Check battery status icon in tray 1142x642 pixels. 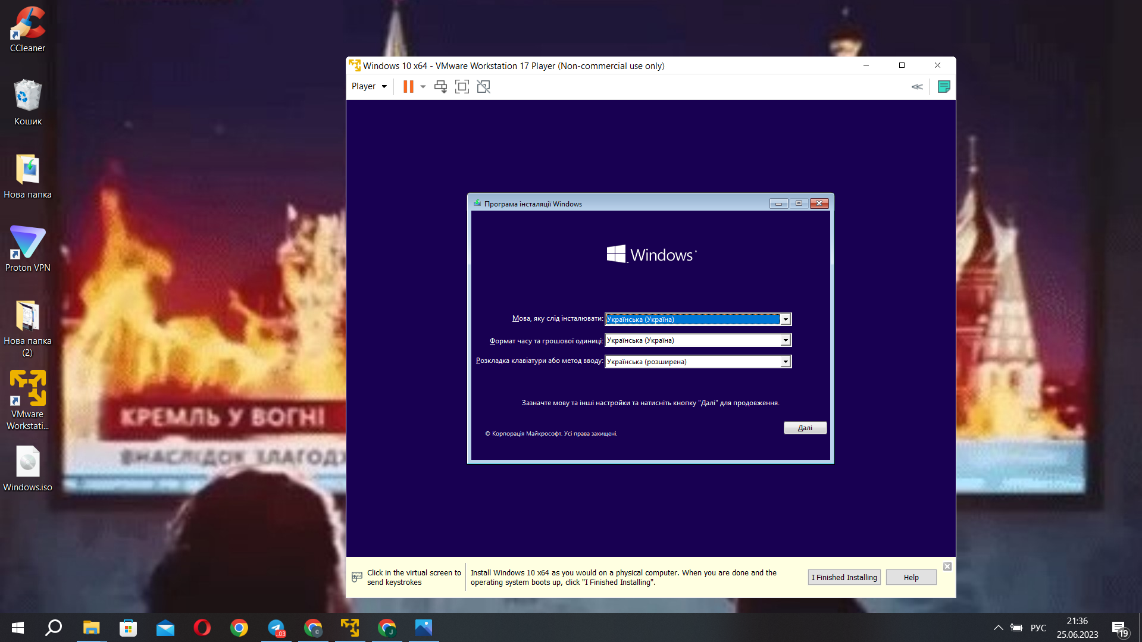coord(1016,628)
